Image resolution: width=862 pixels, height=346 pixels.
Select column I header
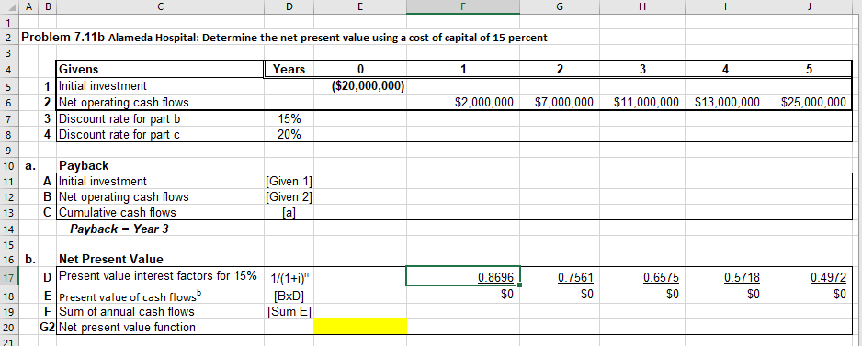[726, 6]
